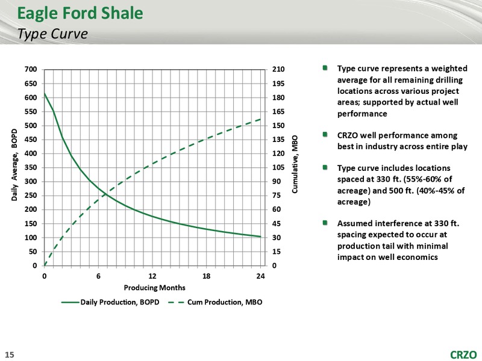Screen dimensions: 482x361
Task: Click the '105' right axis label
Action: point(278,167)
